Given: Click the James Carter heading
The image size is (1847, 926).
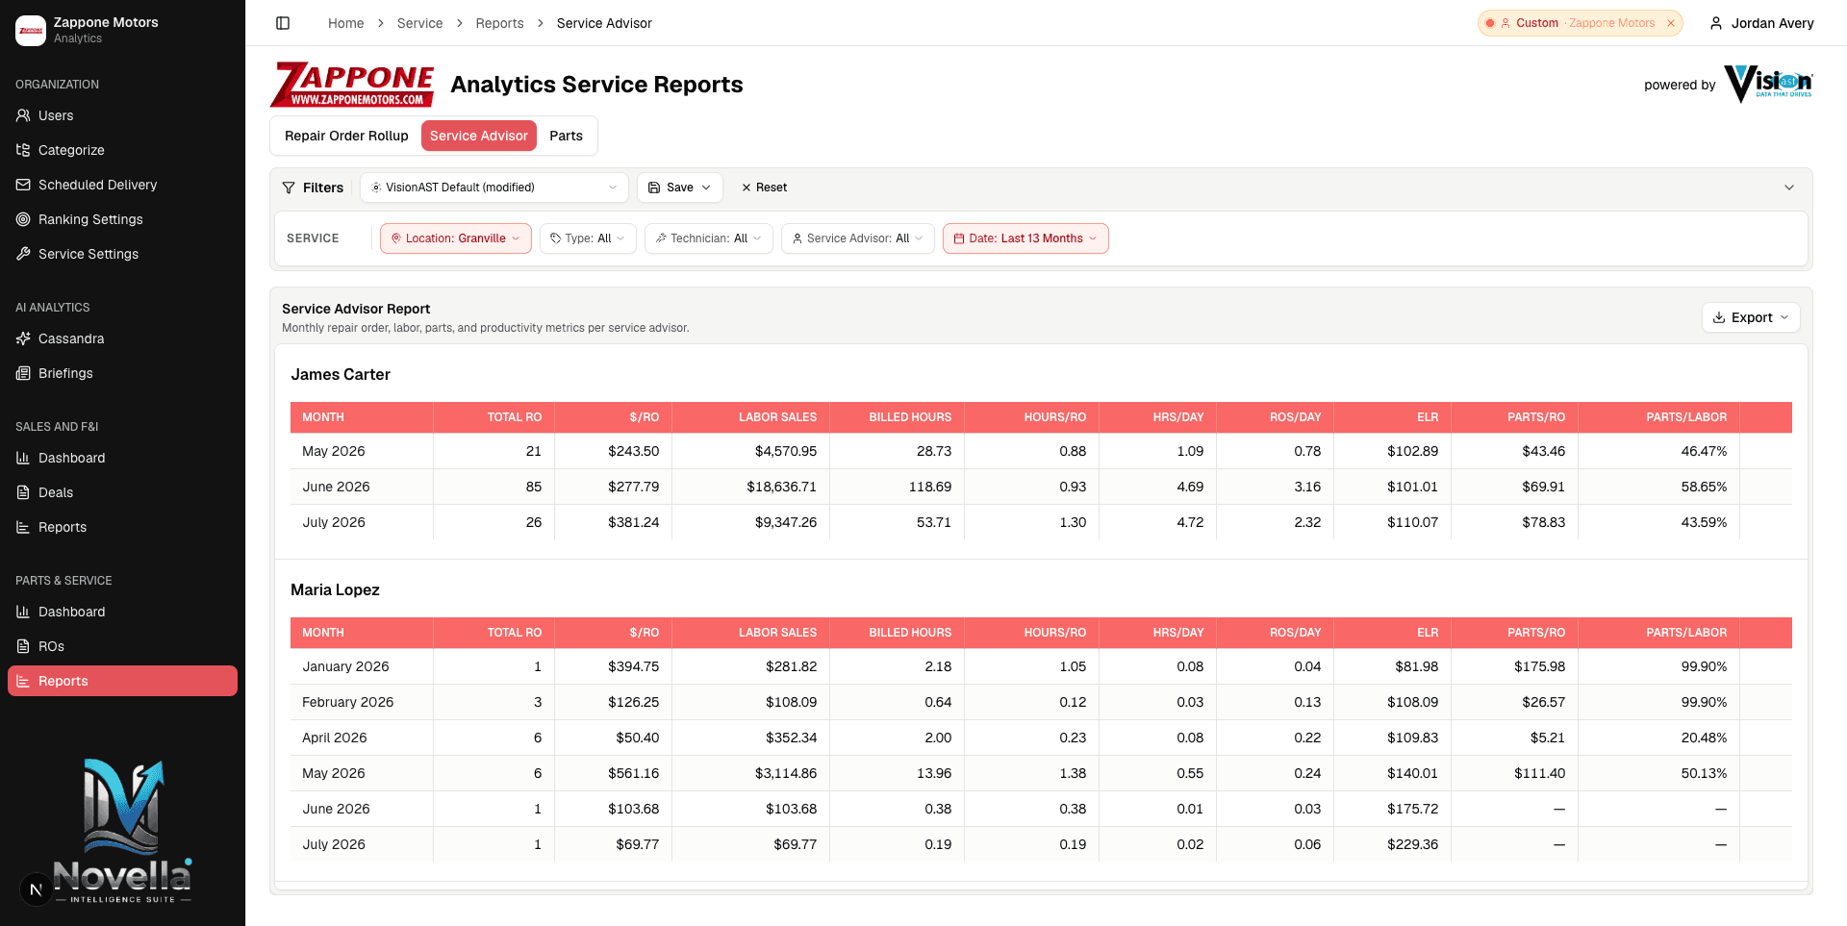Looking at the screenshot, I should [341, 375].
